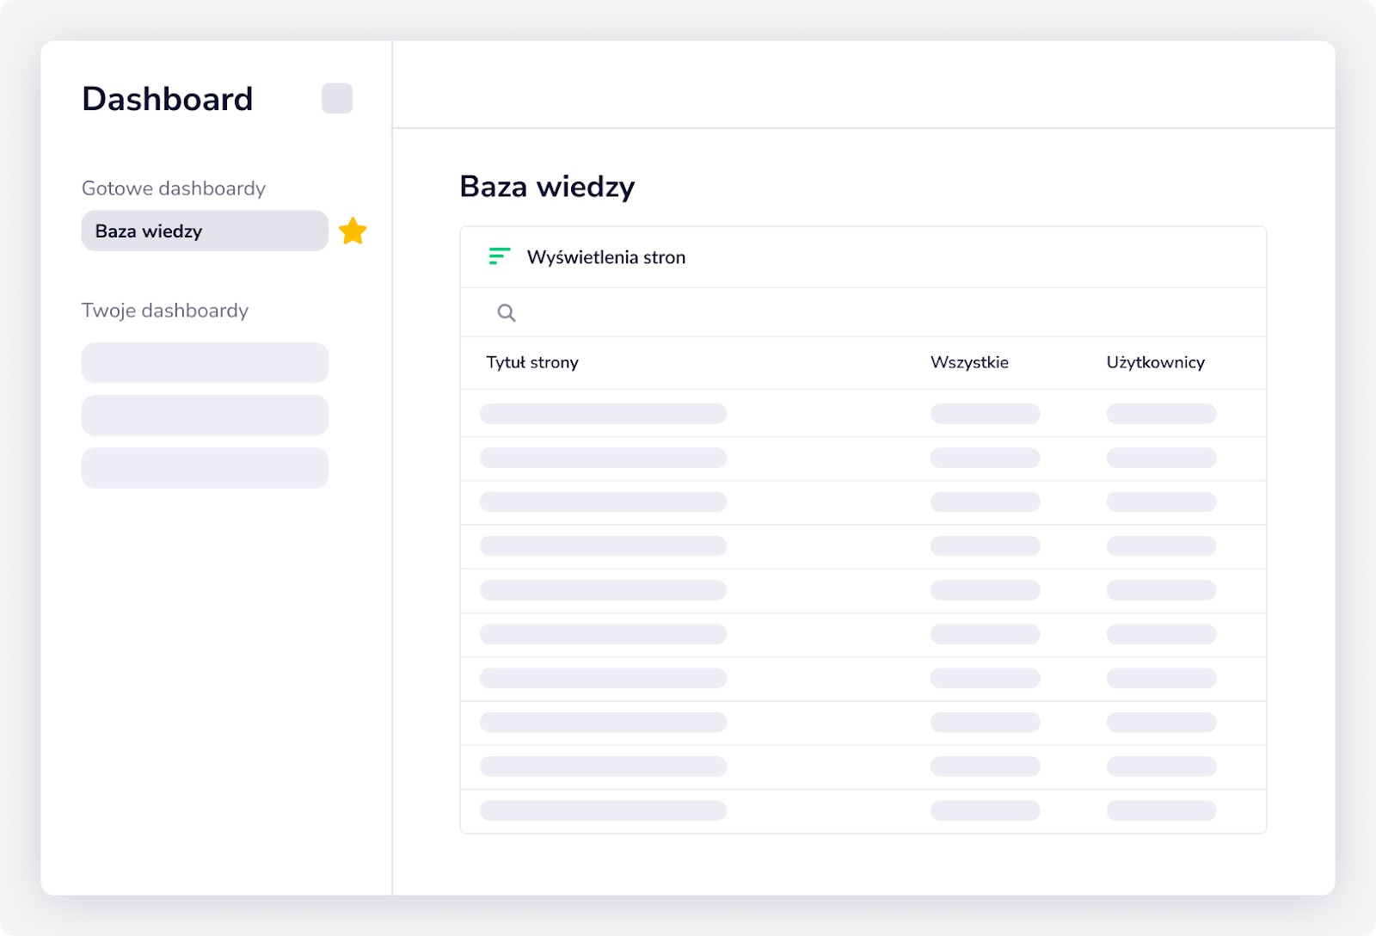Viewport: 1376px width, 936px height.
Task: Click the magnifying glass search icon
Action: pyautogui.click(x=507, y=312)
